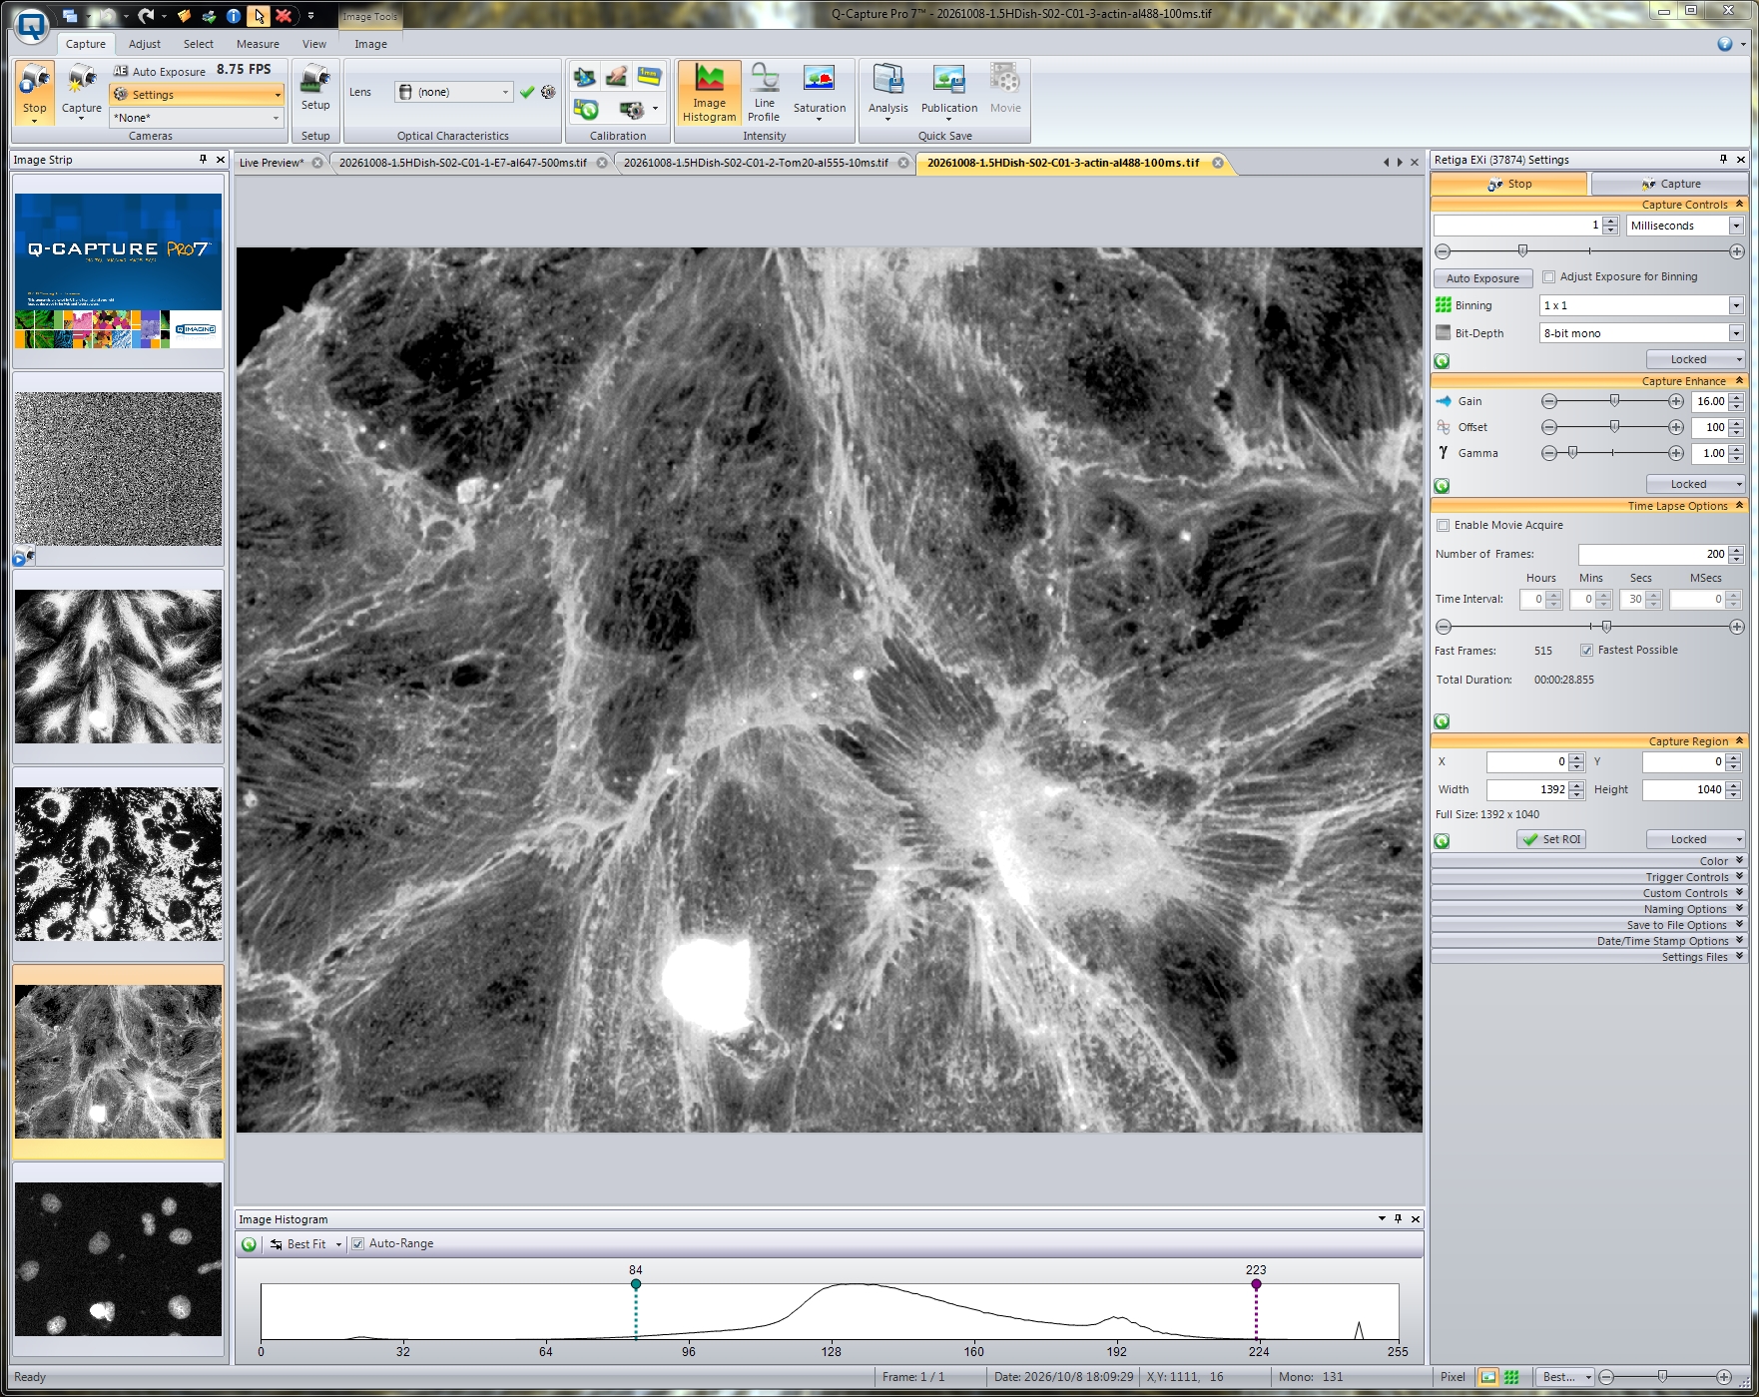Click the green checkmark next to Lens

527,92
